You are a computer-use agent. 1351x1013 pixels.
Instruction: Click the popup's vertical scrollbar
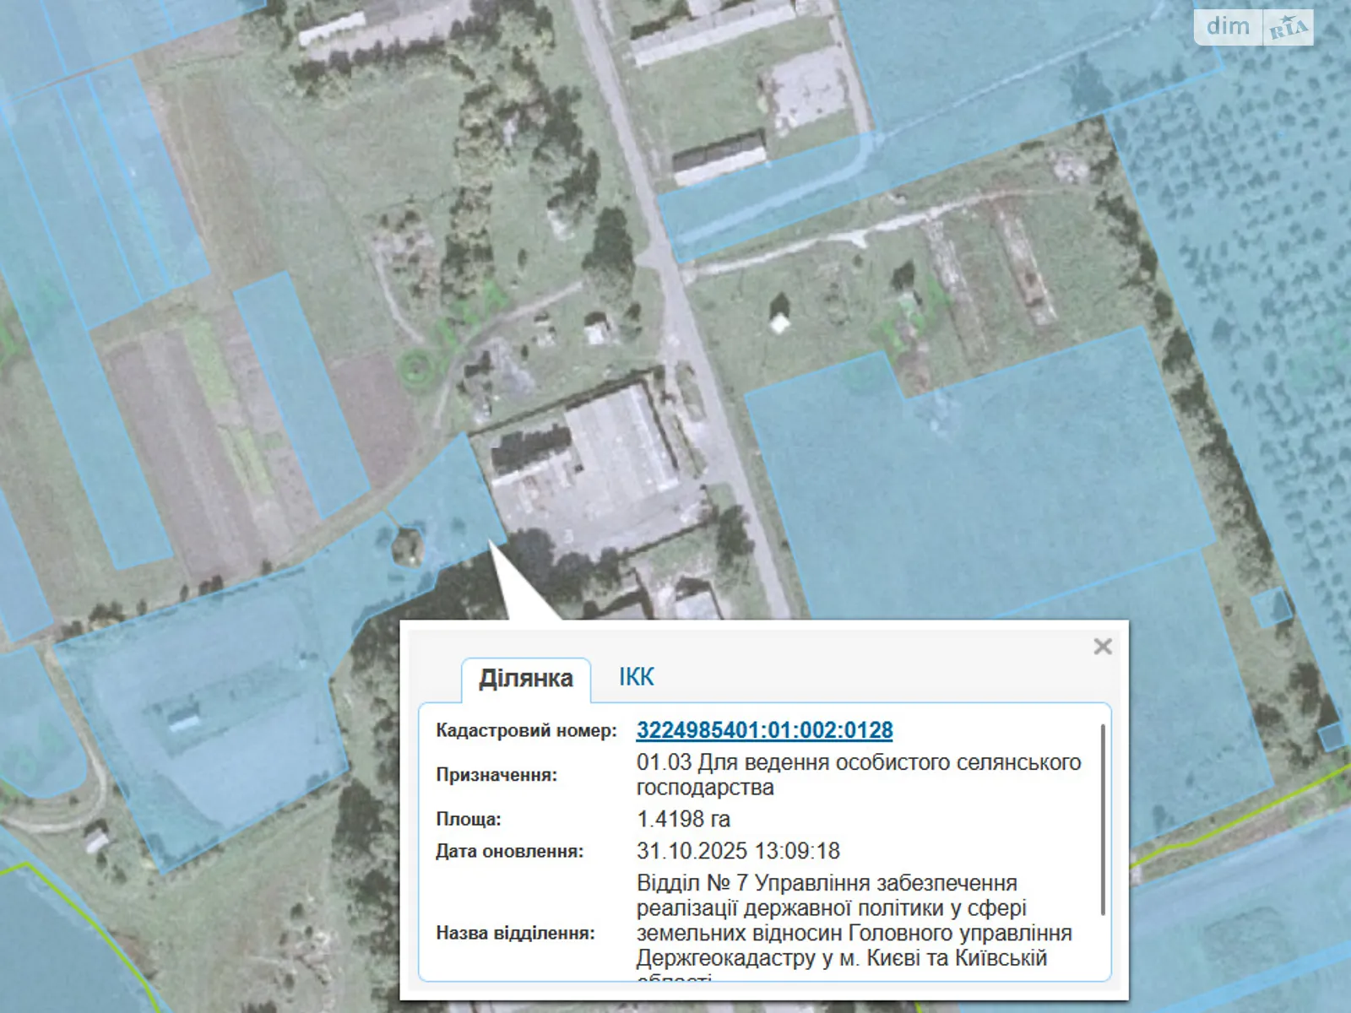click(1102, 819)
